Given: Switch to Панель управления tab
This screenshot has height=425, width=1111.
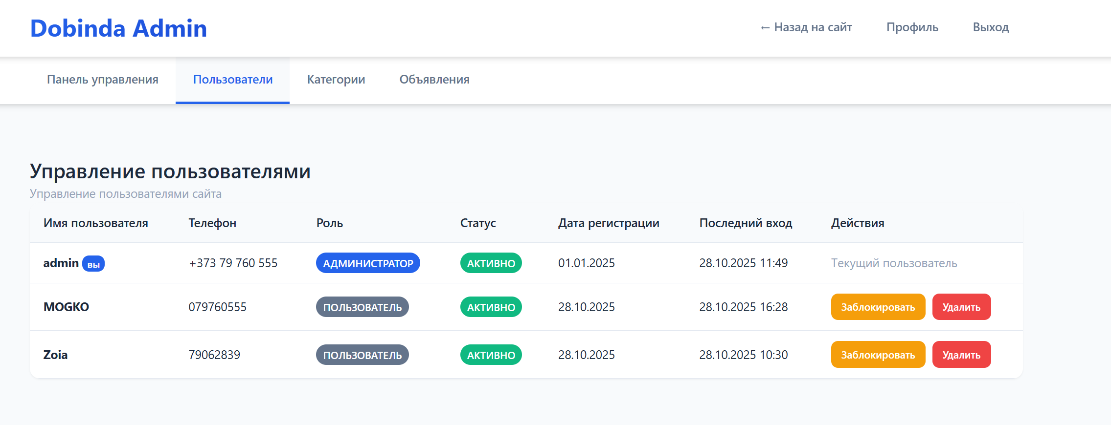Looking at the screenshot, I should [102, 80].
